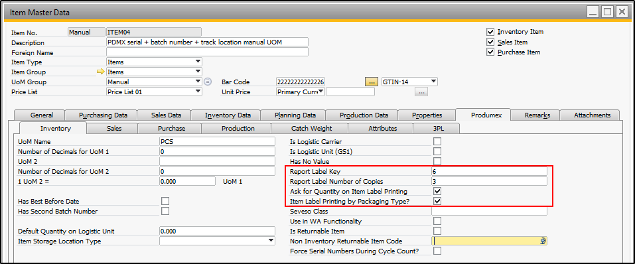This screenshot has width=635, height=264.
Task: Open the Production Data tab
Action: pos(364,115)
